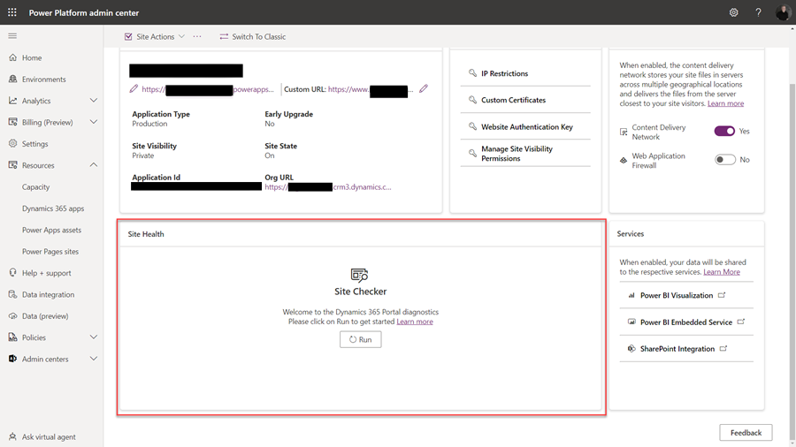Screen dimensions: 796x447
Task: Click the Data (preview) icon
Action: coord(12,315)
